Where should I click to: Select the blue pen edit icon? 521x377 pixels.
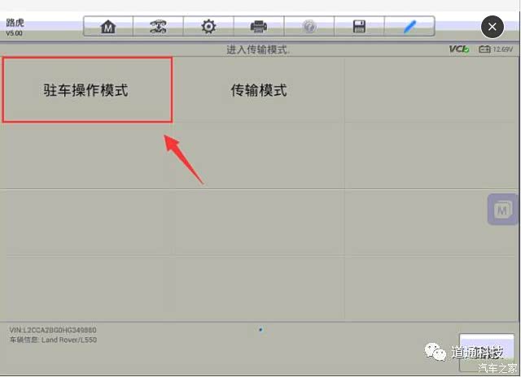[x=409, y=26]
